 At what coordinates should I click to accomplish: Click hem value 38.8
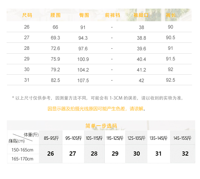point(142,38)
